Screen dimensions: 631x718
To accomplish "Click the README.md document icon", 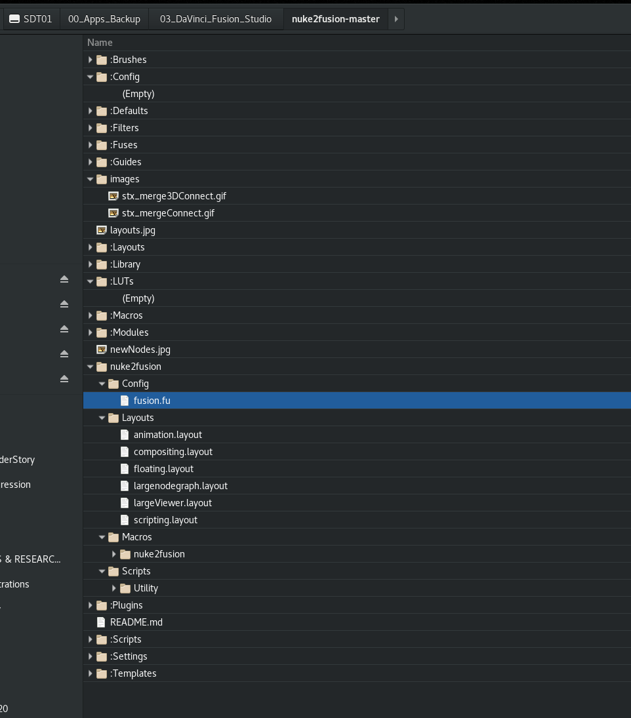I will 102,622.
